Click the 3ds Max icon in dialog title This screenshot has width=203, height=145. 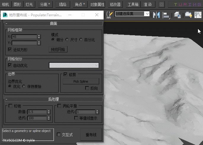5,15
